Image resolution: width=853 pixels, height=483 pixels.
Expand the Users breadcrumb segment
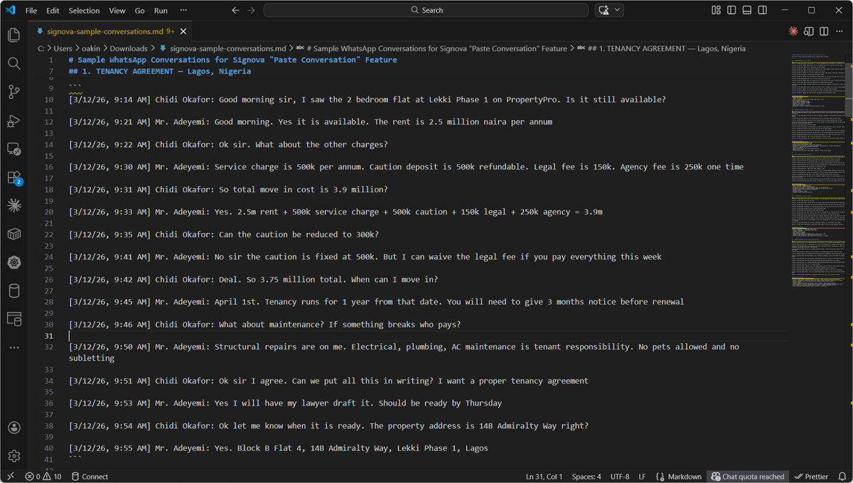[x=63, y=48]
